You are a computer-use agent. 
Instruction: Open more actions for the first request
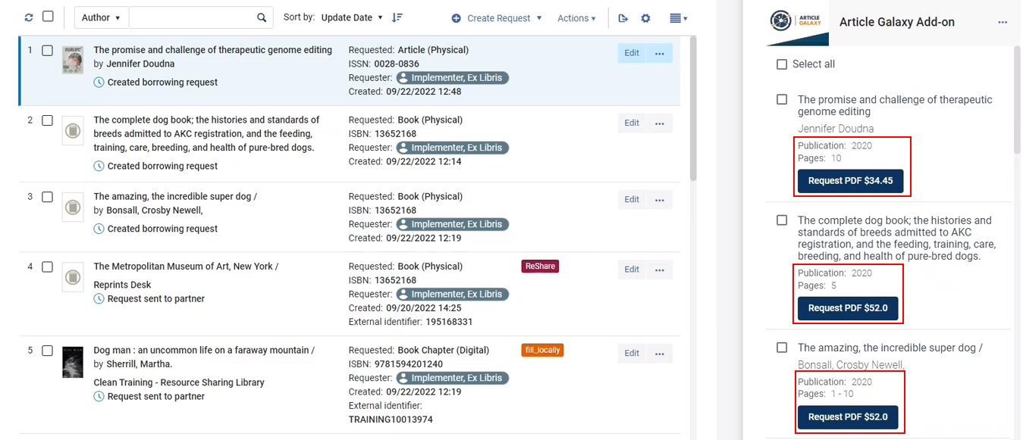pos(659,54)
